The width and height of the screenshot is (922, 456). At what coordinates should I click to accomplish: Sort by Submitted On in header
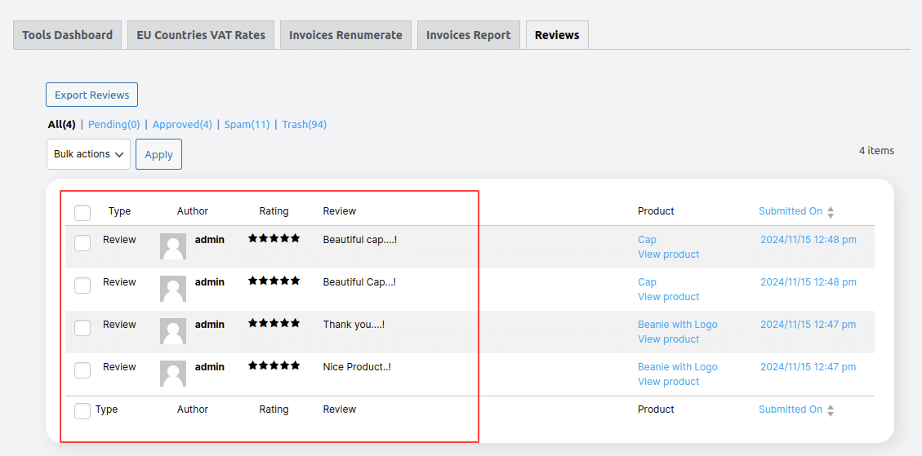[791, 211]
